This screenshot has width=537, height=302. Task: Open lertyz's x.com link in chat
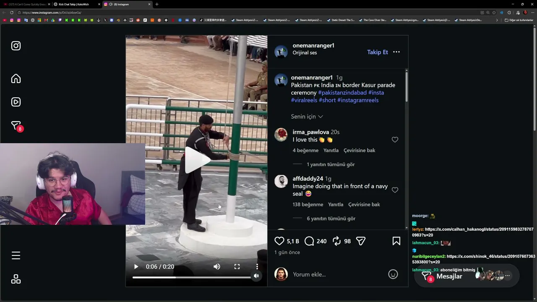473,232
